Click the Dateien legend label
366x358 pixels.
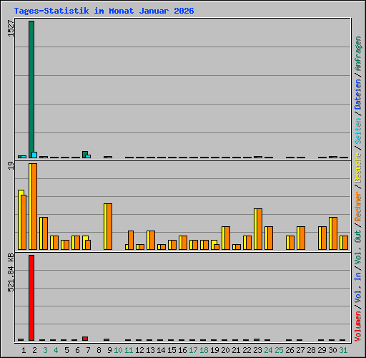tap(358, 94)
